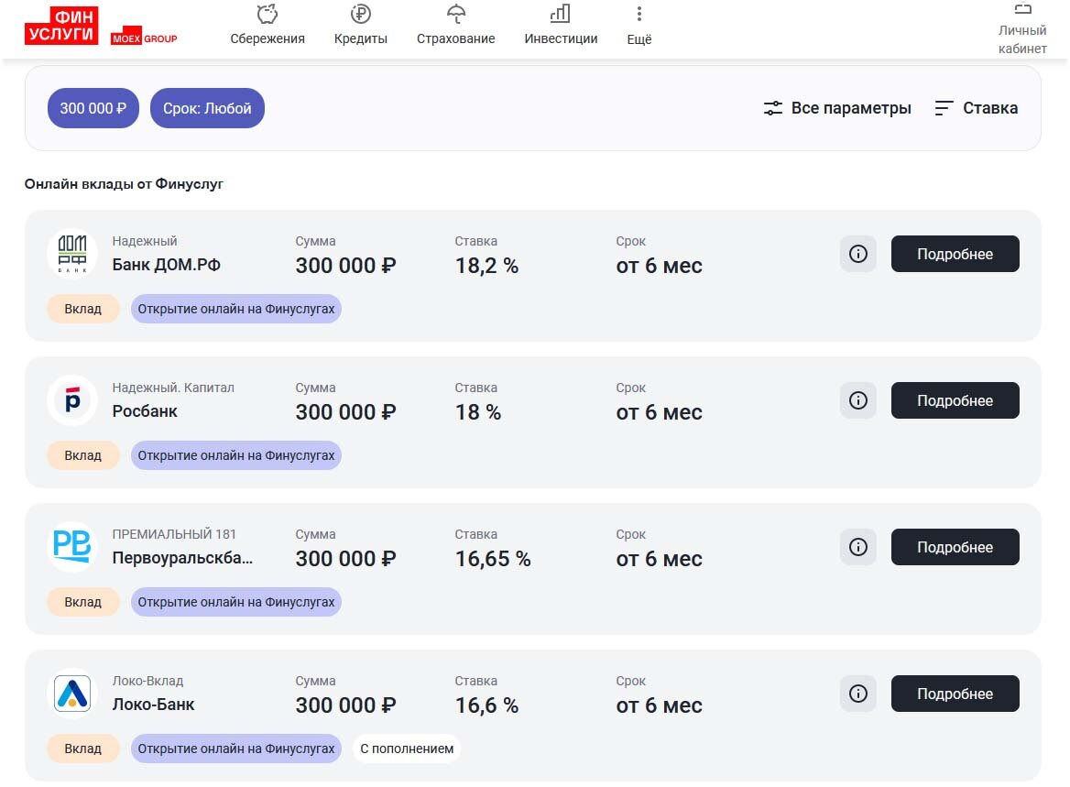The height and width of the screenshot is (787, 1070).
Task: Open Все параметры filter panel
Action: pyautogui.click(x=837, y=108)
